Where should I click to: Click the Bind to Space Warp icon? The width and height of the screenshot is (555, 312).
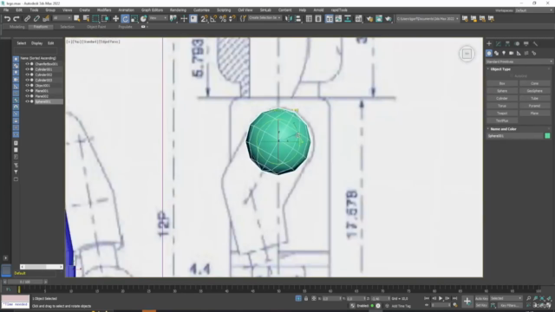click(46, 19)
